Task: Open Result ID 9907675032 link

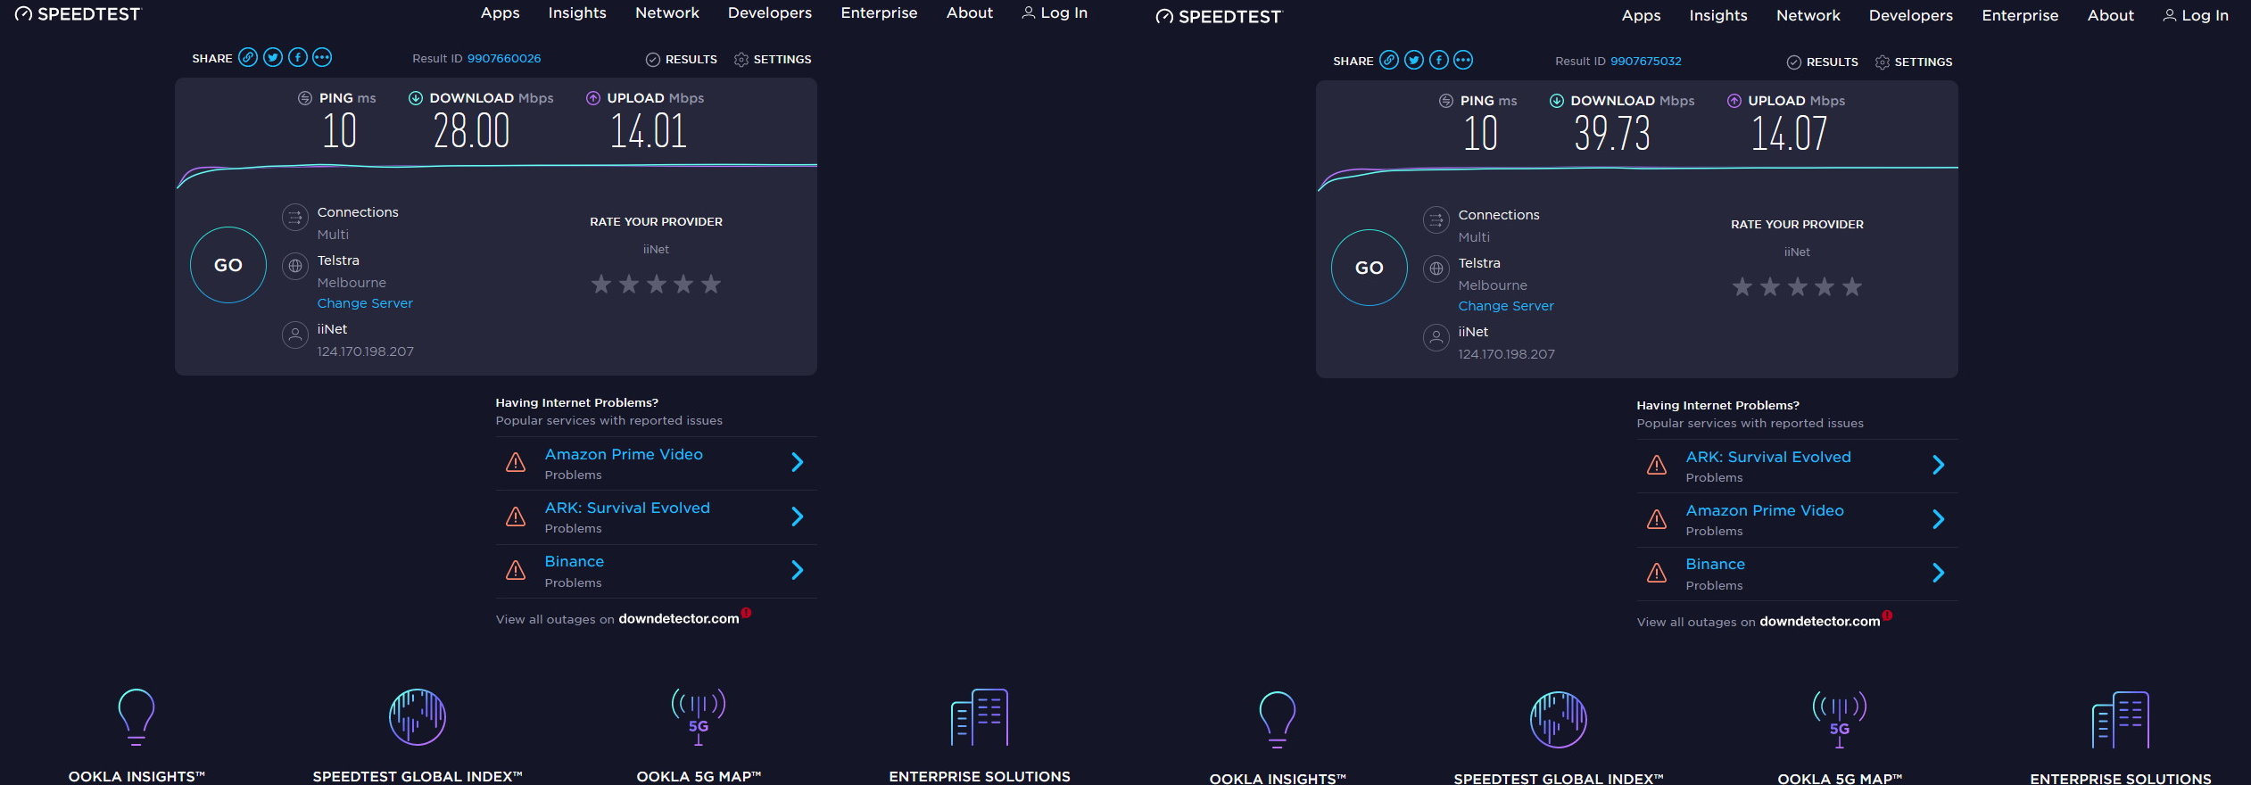Action: (1646, 62)
